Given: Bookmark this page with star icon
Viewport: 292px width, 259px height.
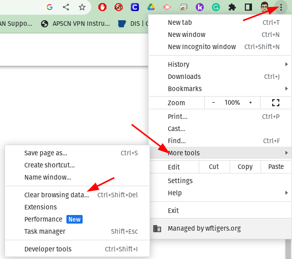Looking at the screenshot, I should point(82,7).
